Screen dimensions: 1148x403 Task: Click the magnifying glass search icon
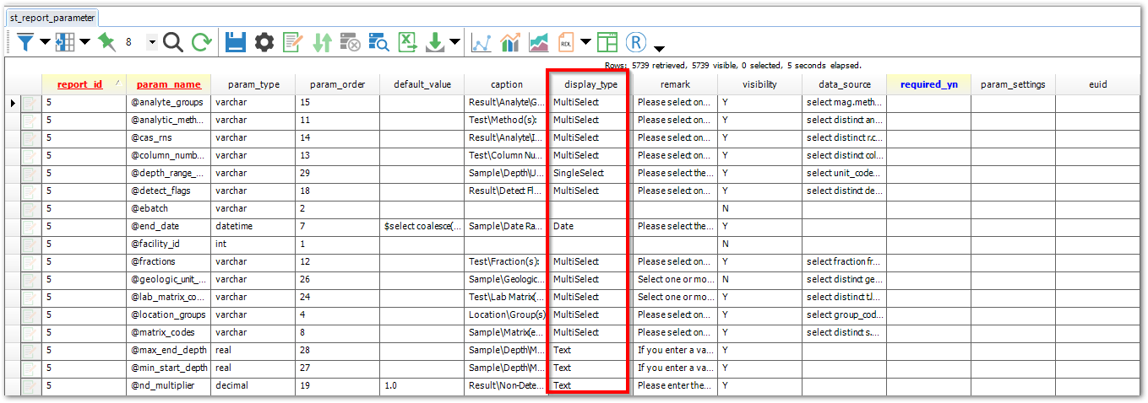(x=173, y=41)
